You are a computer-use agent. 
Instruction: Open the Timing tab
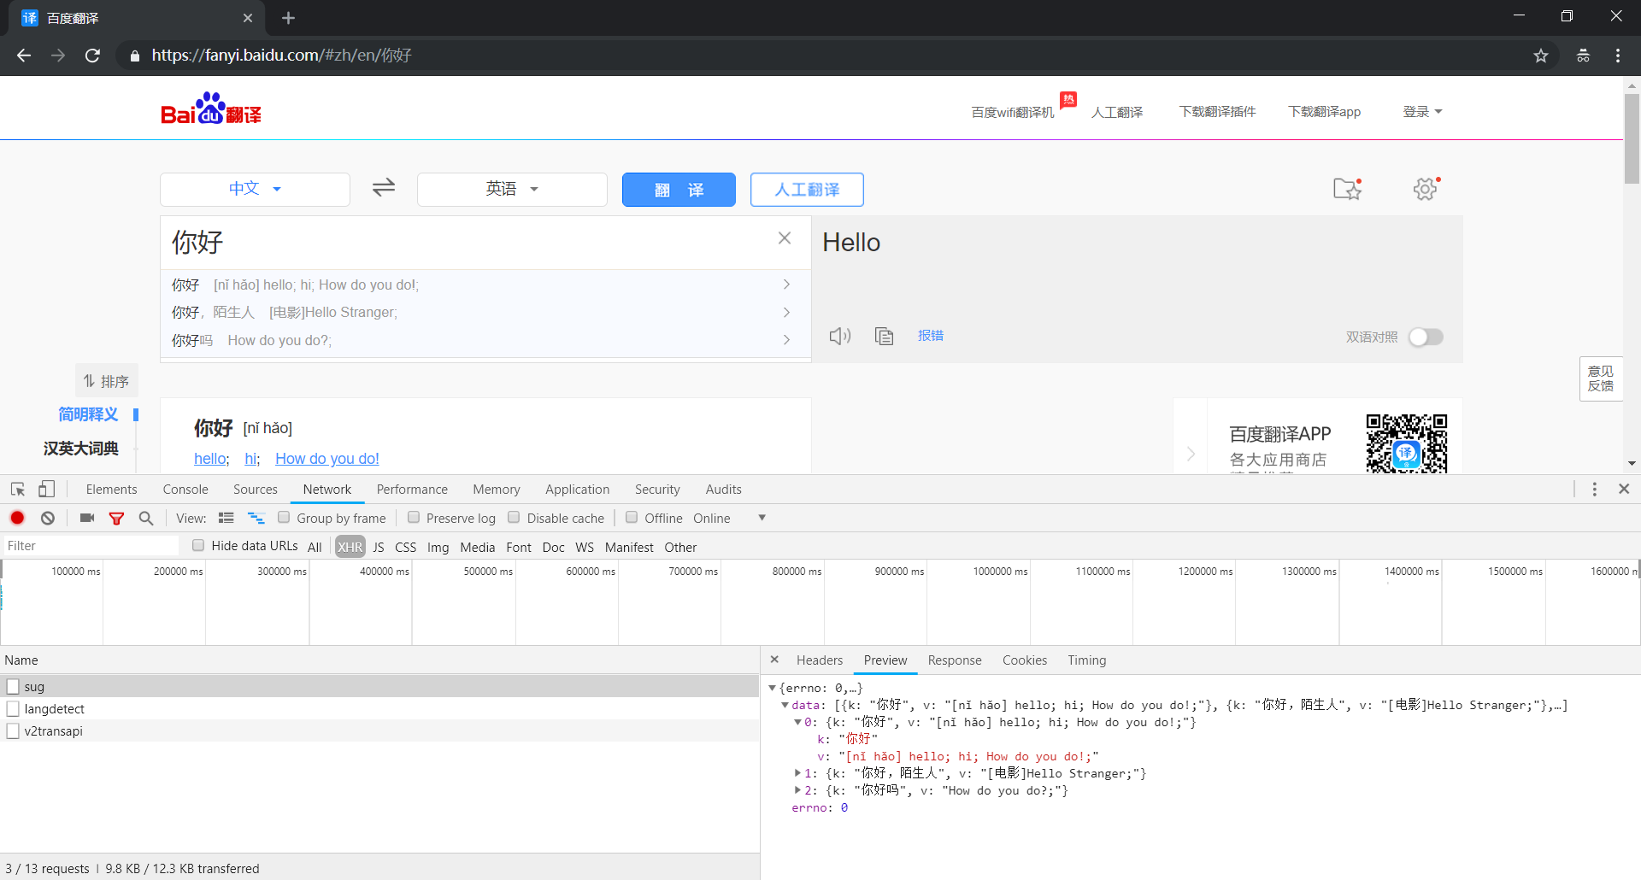point(1086,660)
